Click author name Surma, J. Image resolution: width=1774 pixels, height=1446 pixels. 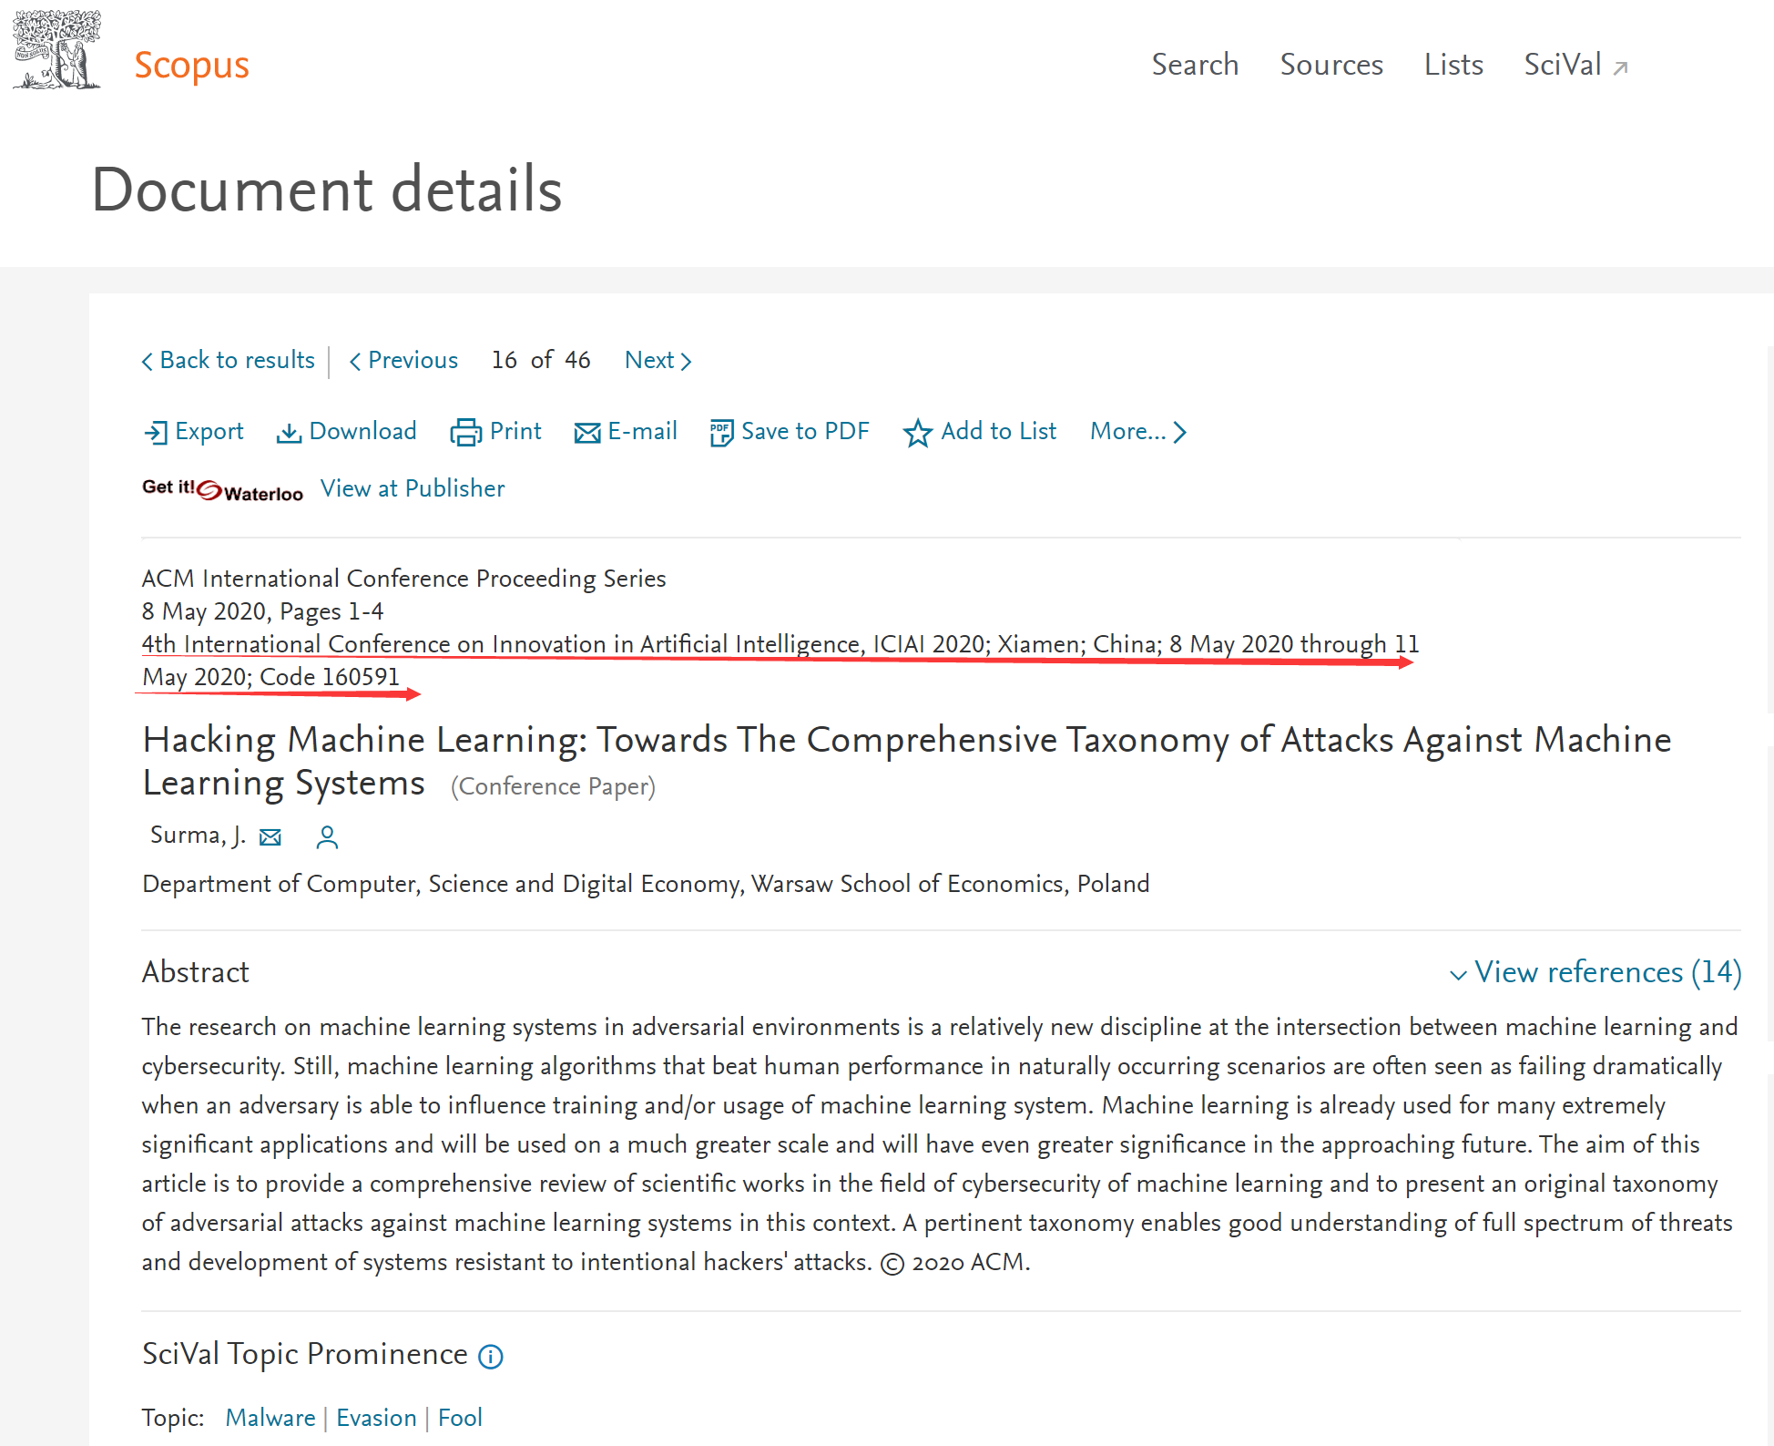pyautogui.click(x=198, y=836)
